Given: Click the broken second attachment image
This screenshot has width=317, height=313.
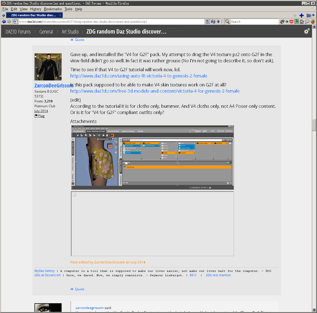Looking at the screenshot, I should click(153, 224).
